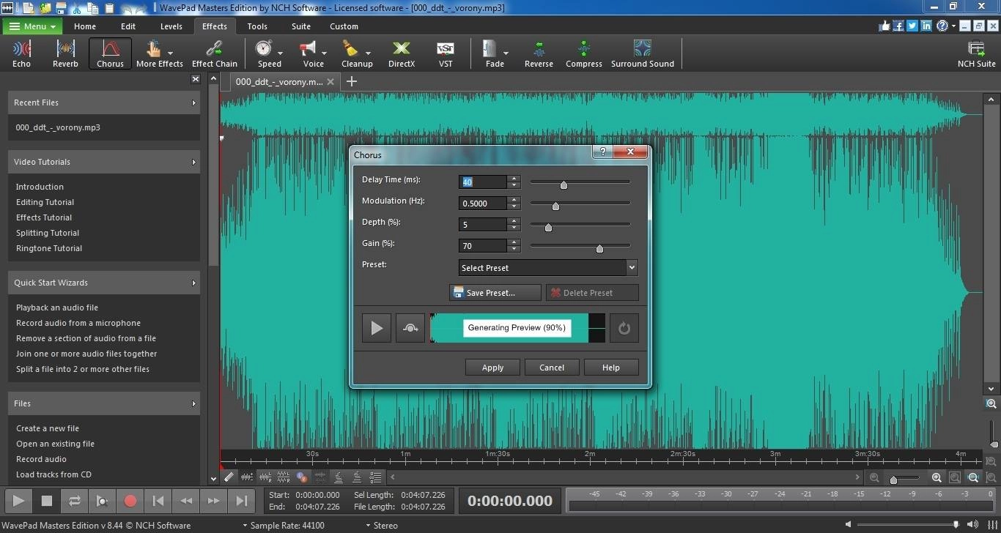Open the Cleanup tool
The image size is (1001, 533).
(x=357, y=54)
